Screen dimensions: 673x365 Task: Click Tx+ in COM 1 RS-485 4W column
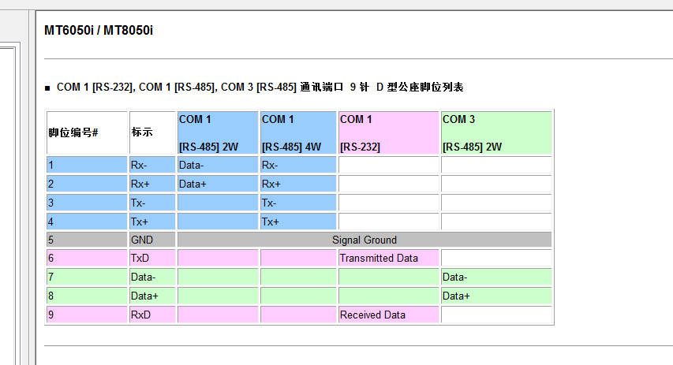298,222
